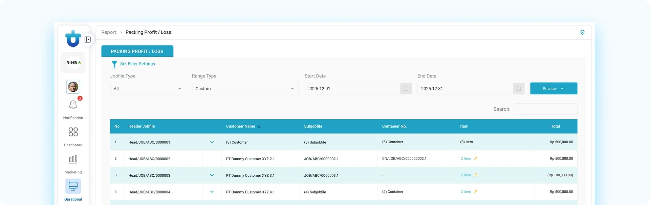This screenshot has width=650, height=205.
Task: Open the Marketing bar chart icon
Action: tap(73, 159)
